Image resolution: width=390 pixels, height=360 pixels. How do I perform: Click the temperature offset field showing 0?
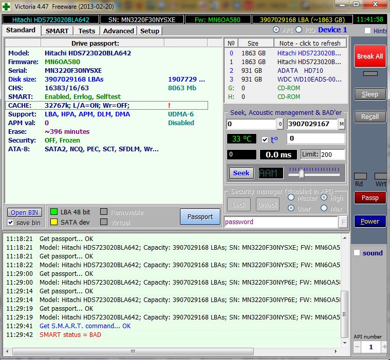tap(316, 138)
